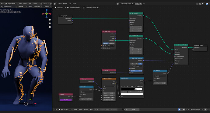Select Z axis in Align Euler node
This screenshot has height=113, width=210.
140,63
